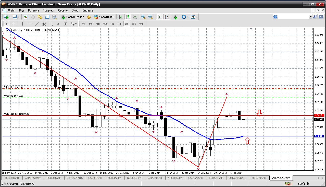Select the trendline drawing tool
Image resolution: width=326 pixels, height=187 pixels.
click(x=37, y=24)
